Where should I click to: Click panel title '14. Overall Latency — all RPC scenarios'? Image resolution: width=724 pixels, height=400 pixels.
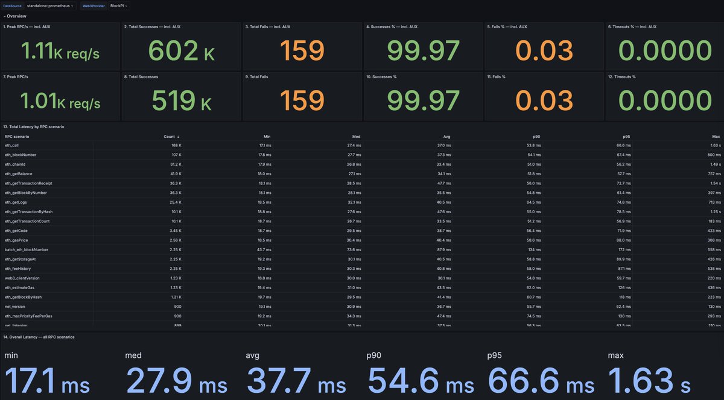click(39, 337)
